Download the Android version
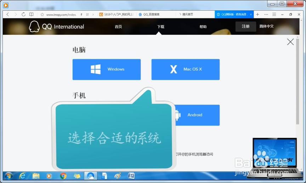 [x=197, y=115]
